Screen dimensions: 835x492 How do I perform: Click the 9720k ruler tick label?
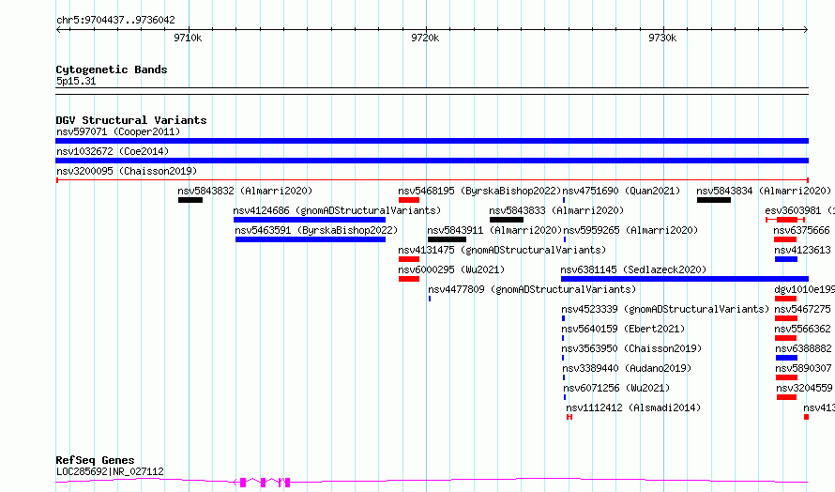pyautogui.click(x=425, y=38)
